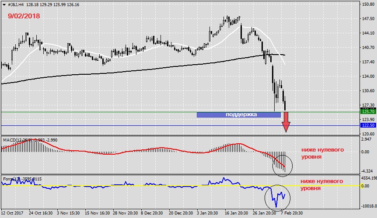Click the green 125.70 price label
Viewport: 377px width, 218px height.
pos(367,112)
